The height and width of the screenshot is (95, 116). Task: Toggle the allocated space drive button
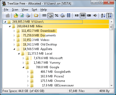[50, 15]
